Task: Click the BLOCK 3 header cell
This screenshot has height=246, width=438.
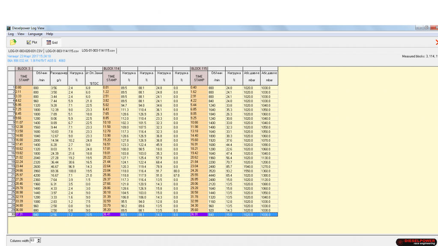Action: 24,68
